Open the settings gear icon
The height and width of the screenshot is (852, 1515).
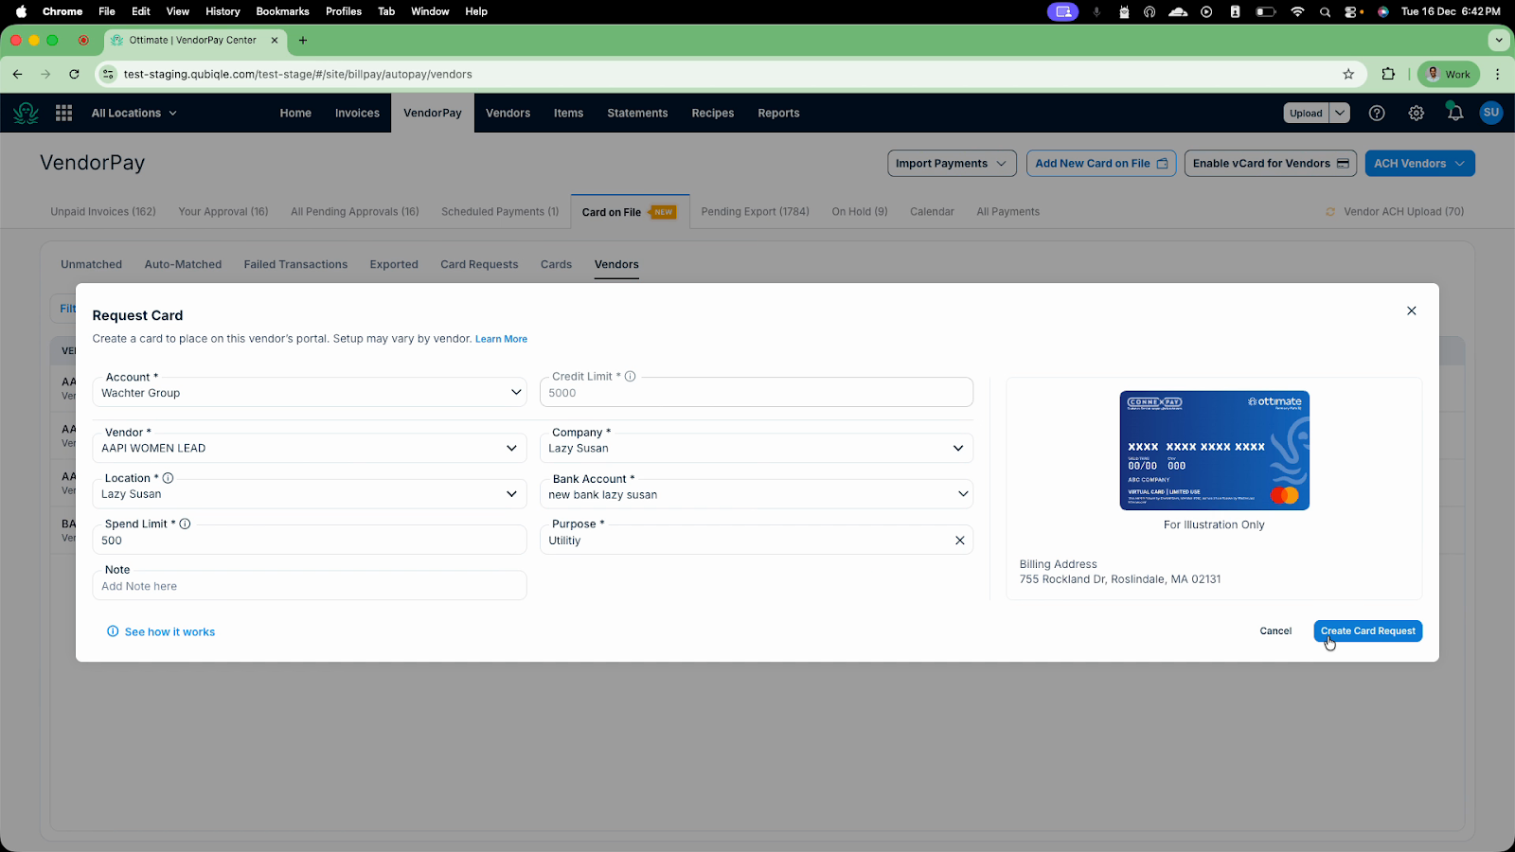click(1416, 113)
